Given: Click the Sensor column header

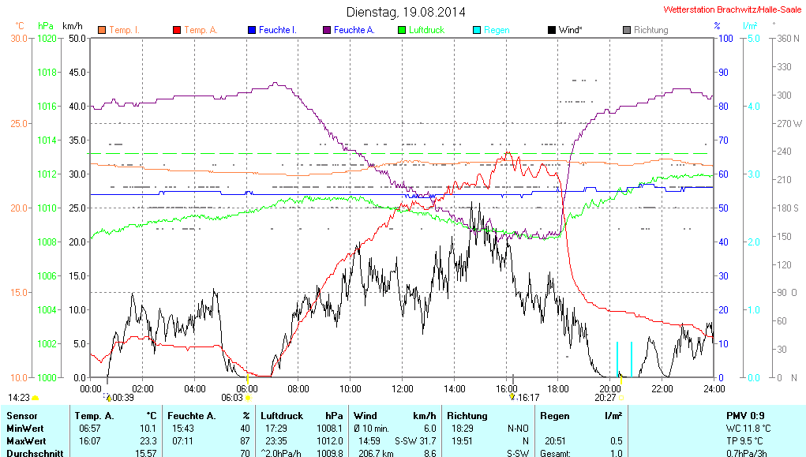Looking at the screenshot, I should click(x=21, y=415).
